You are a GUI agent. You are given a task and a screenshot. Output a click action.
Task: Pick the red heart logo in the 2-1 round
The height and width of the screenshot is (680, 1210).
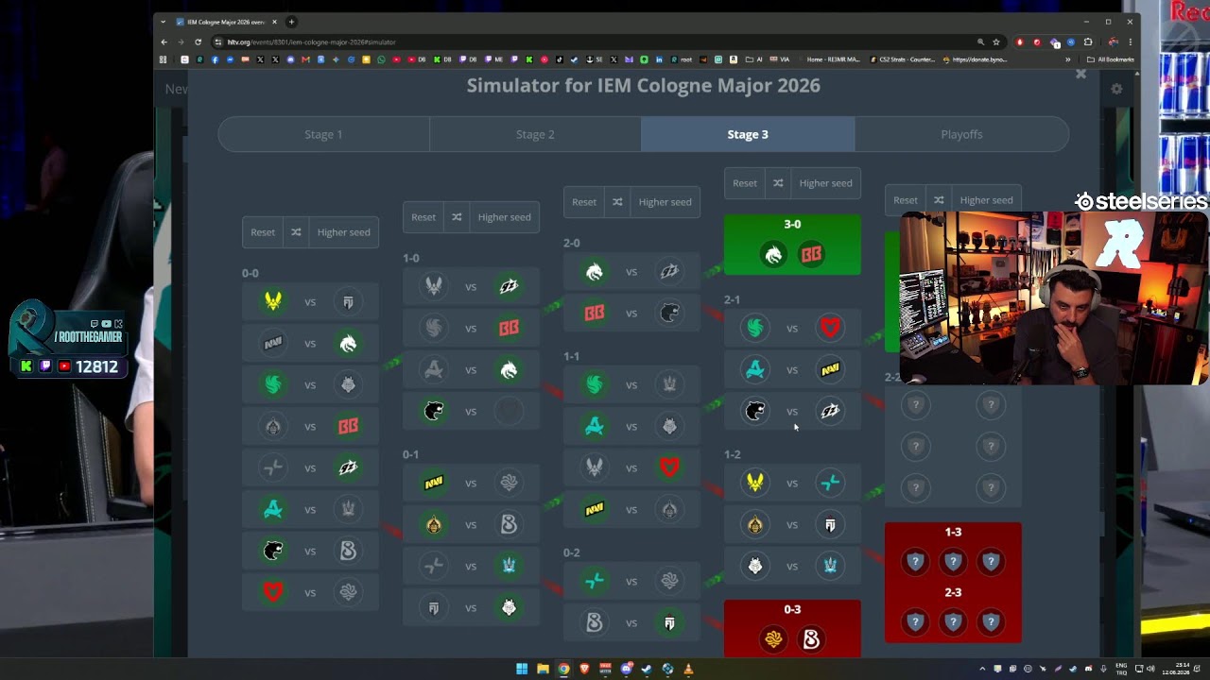coord(830,329)
